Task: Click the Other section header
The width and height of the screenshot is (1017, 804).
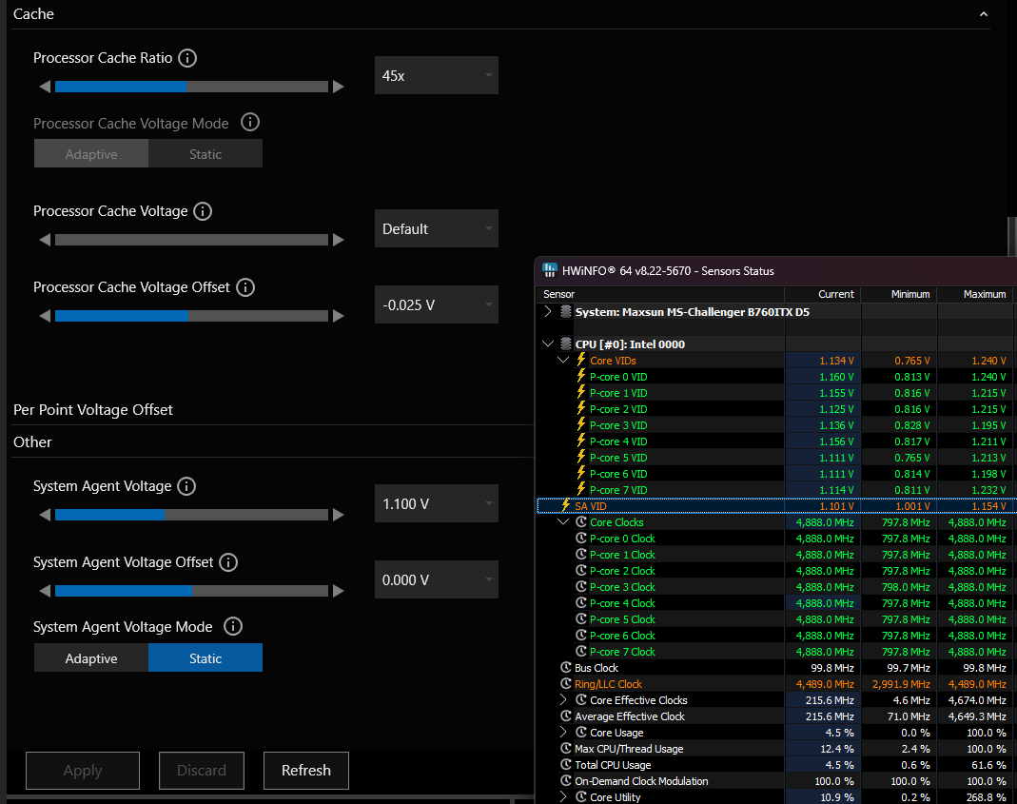Action: (x=32, y=442)
